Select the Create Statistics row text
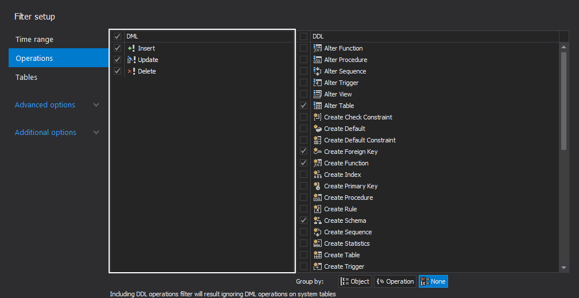 click(347, 243)
